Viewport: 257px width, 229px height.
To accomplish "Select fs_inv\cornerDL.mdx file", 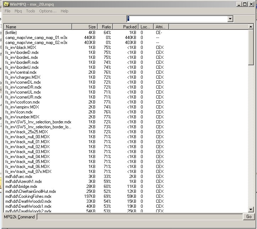I will click(23, 82).
